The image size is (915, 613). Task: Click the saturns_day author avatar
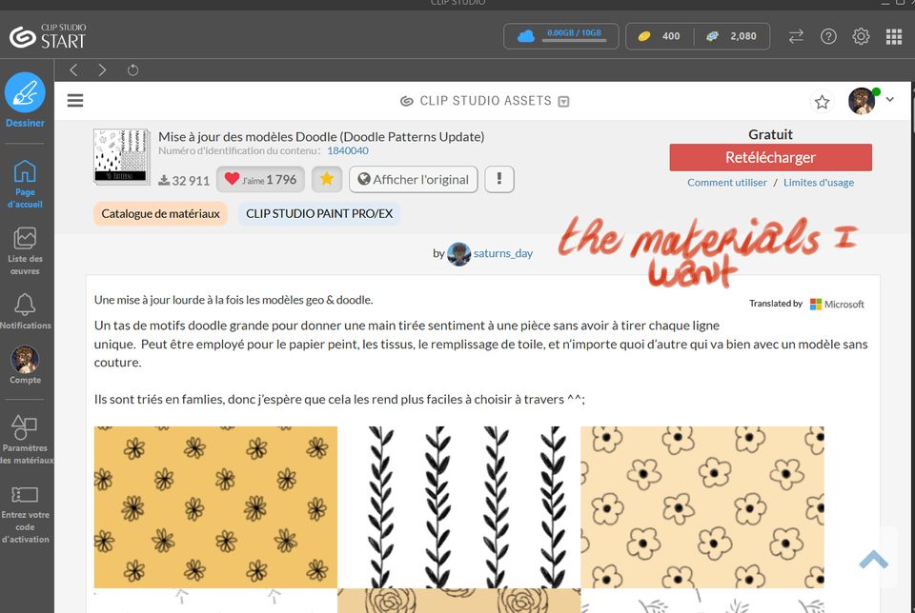[458, 254]
